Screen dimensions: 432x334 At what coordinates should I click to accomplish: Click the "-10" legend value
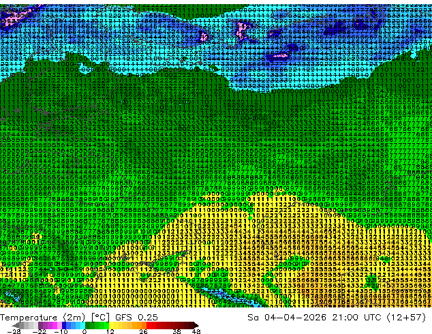point(61,331)
